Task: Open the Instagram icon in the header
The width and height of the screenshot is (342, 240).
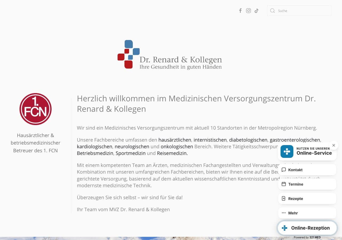Action: (248, 10)
